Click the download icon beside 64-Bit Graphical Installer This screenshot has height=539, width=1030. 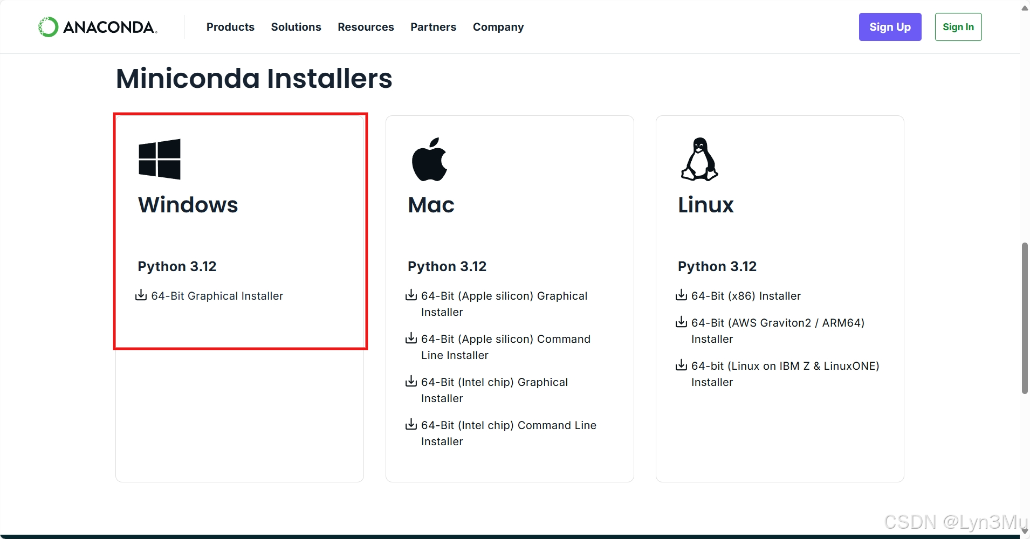140,295
